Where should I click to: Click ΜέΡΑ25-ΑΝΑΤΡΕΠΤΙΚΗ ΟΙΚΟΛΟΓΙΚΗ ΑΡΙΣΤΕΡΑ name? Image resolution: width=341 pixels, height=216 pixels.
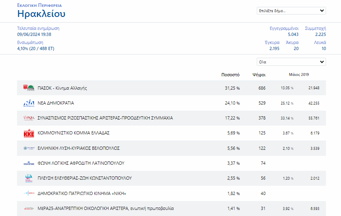pyautogui.click(x=106, y=208)
